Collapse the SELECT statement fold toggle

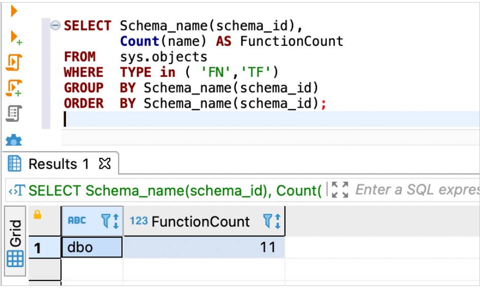coord(55,25)
